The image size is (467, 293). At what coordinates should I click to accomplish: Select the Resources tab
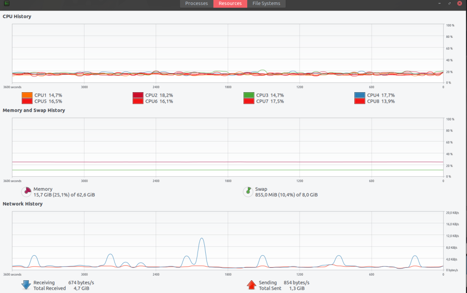pos(230,4)
